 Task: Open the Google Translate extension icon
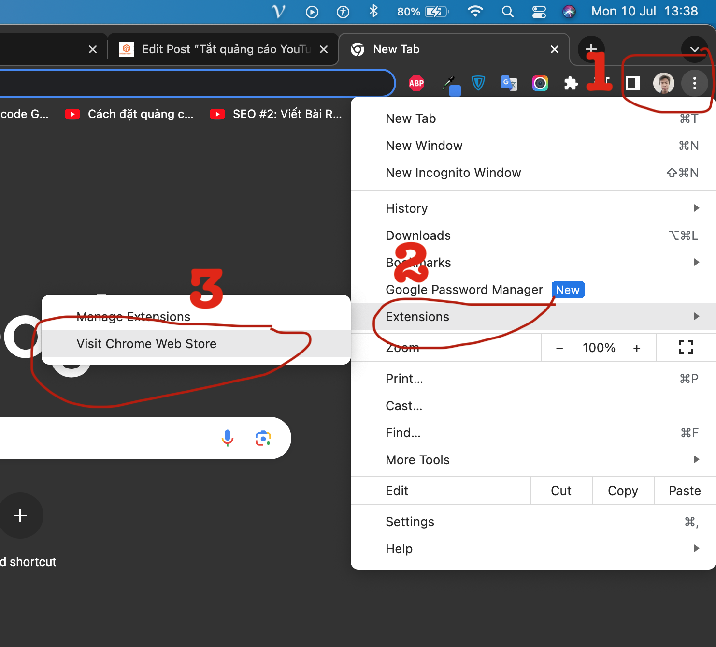[x=509, y=83]
